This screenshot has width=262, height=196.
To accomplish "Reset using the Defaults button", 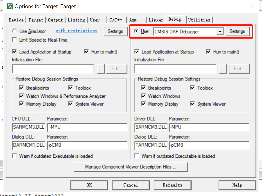I will pyautogui.click(x=172, y=185).
